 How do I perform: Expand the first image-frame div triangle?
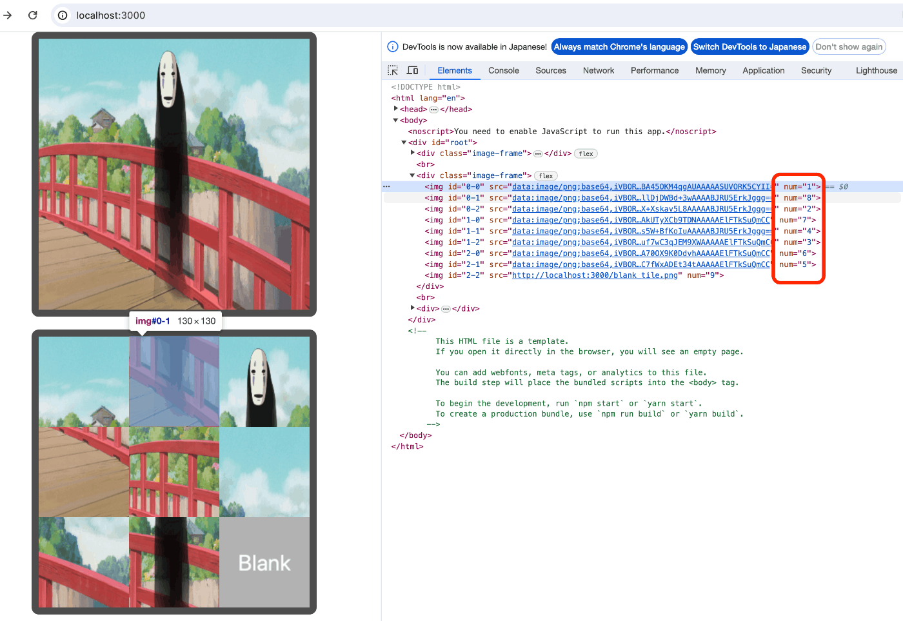[412, 153]
